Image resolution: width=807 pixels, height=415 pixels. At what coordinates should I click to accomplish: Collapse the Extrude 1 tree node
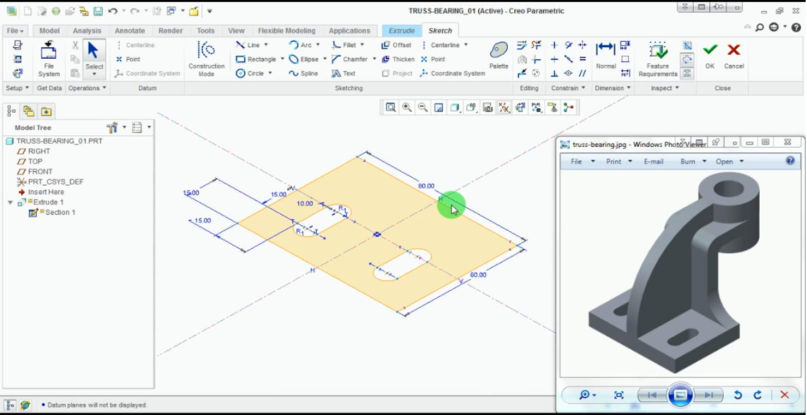click(10, 202)
